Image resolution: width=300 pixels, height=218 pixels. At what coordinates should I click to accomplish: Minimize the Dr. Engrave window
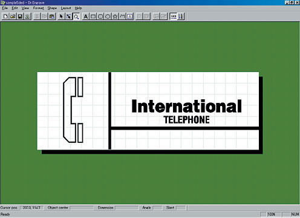287,2
